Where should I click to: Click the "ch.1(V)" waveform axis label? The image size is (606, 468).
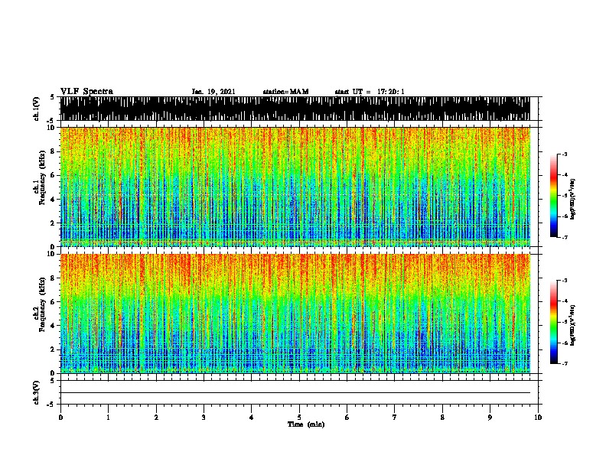(x=37, y=109)
